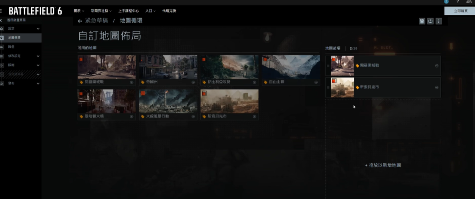The width and height of the screenshot is (475, 199).
Task: Click the export/share screen icon beside save
Action: pos(430,21)
